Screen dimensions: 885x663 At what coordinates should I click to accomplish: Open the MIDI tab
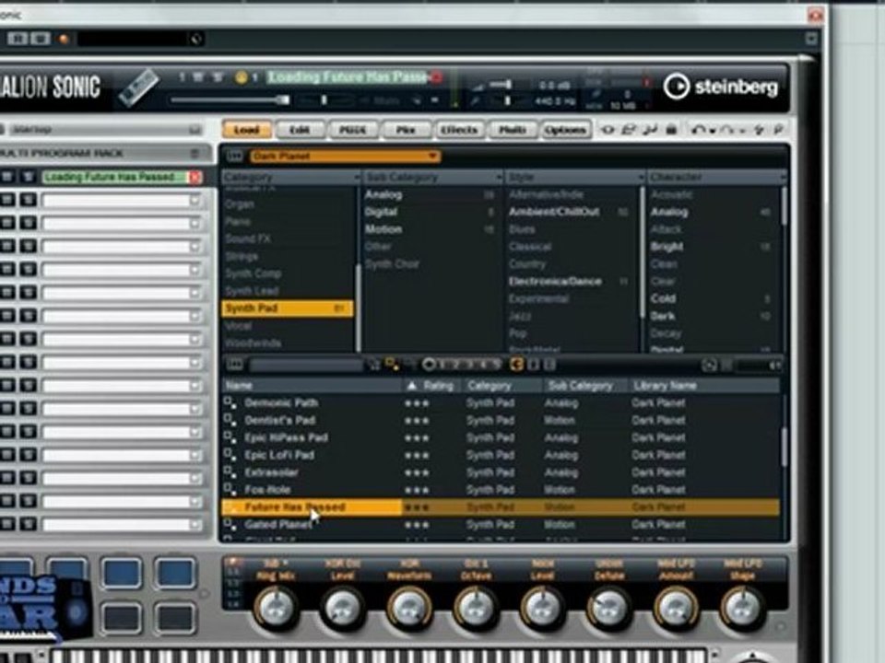coord(353,130)
